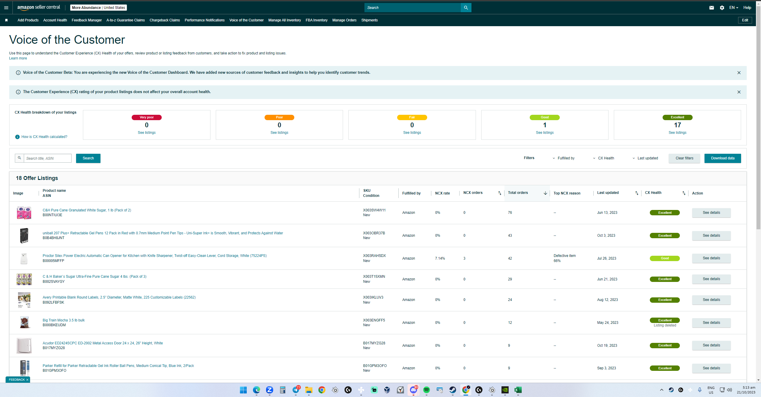Click the C&H Pure Cane Sugar product thumbnail
Viewport: 761px width, 397px height.
coord(24,213)
